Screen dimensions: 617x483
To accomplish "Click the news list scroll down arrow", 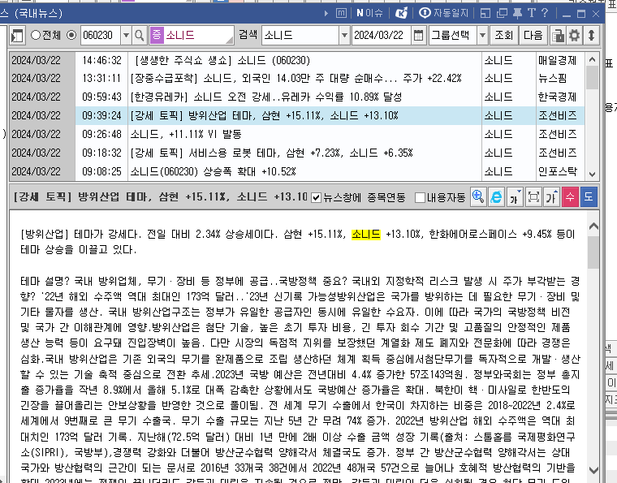I will (x=592, y=174).
